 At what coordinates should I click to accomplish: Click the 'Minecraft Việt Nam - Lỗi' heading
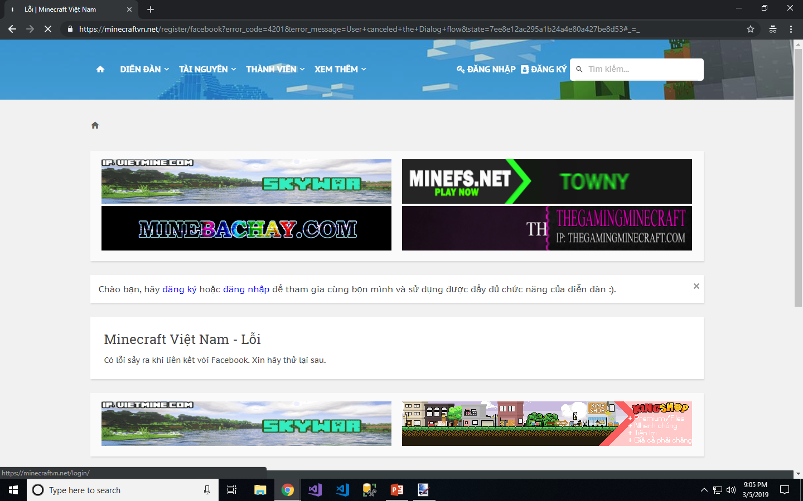pyautogui.click(x=182, y=339)
